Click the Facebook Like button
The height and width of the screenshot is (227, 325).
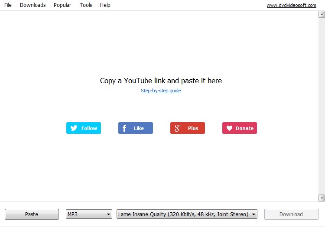click(136, 128)
